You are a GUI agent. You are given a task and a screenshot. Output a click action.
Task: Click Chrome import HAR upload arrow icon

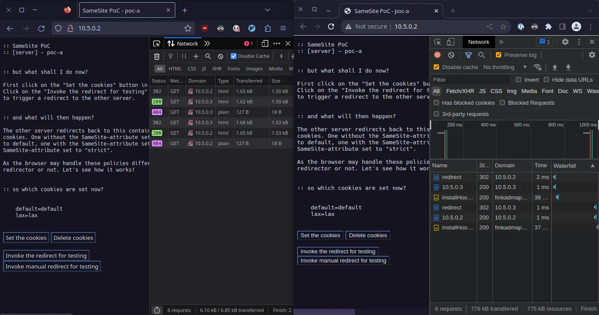555,67
